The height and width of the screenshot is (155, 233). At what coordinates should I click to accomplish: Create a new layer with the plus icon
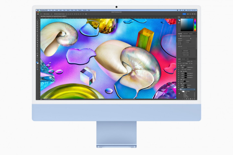pos(192,98)
